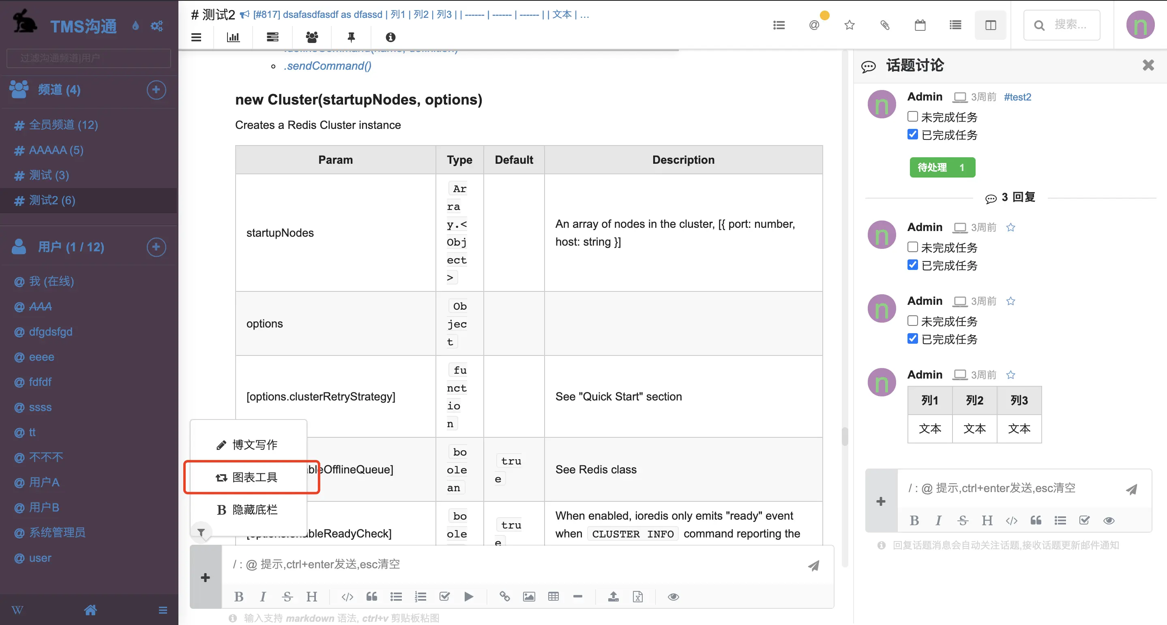
Task: Close the 话题讨论 panel
Action: click(x=1148, y=65)
